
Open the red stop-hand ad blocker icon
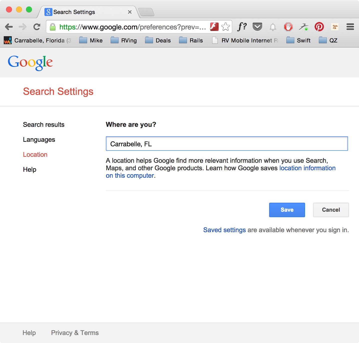coord(288,27)
